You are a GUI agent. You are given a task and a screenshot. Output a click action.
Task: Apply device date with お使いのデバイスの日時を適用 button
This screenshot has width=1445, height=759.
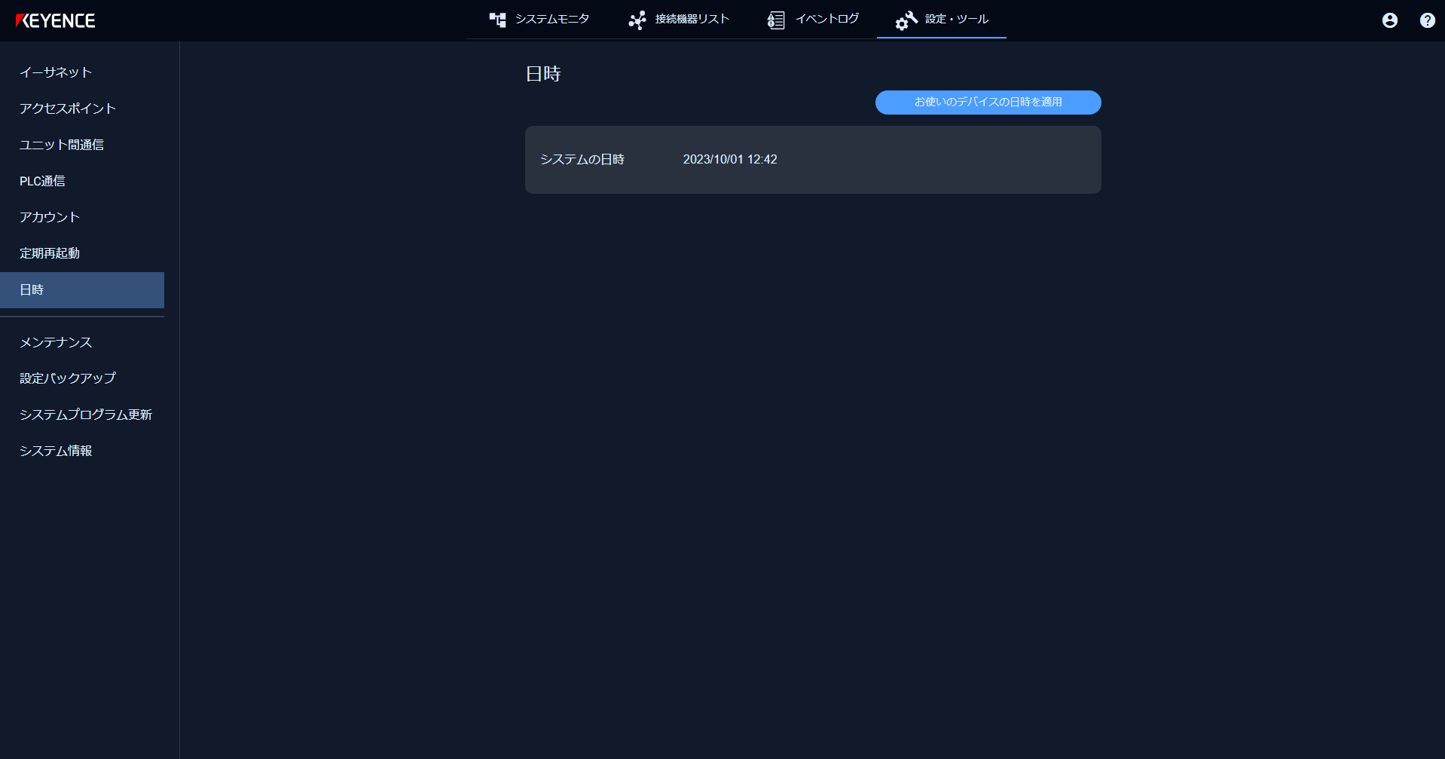pyautogui.click(x=987, y=103)
